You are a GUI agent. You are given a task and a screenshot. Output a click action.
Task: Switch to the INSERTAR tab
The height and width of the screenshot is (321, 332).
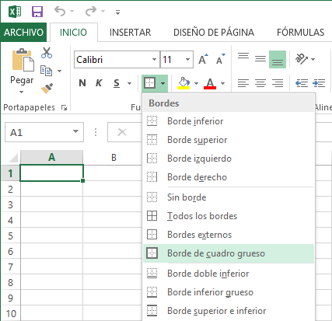[x=130, y=33]
